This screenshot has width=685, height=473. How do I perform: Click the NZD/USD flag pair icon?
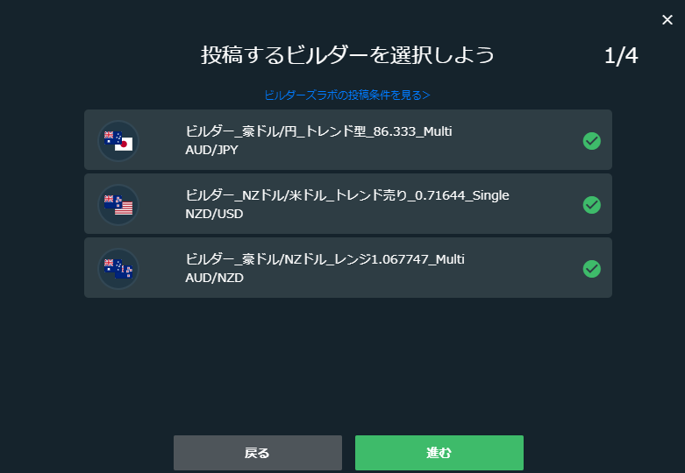[118, 205]
